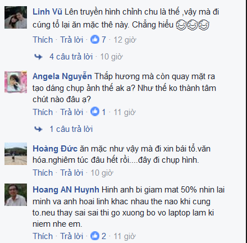Expand '4 câu trả lời' replies
247x243 pixels.
71,57
